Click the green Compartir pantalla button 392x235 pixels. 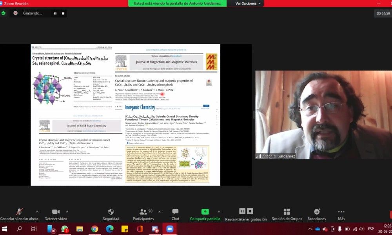tap(205, 212)
